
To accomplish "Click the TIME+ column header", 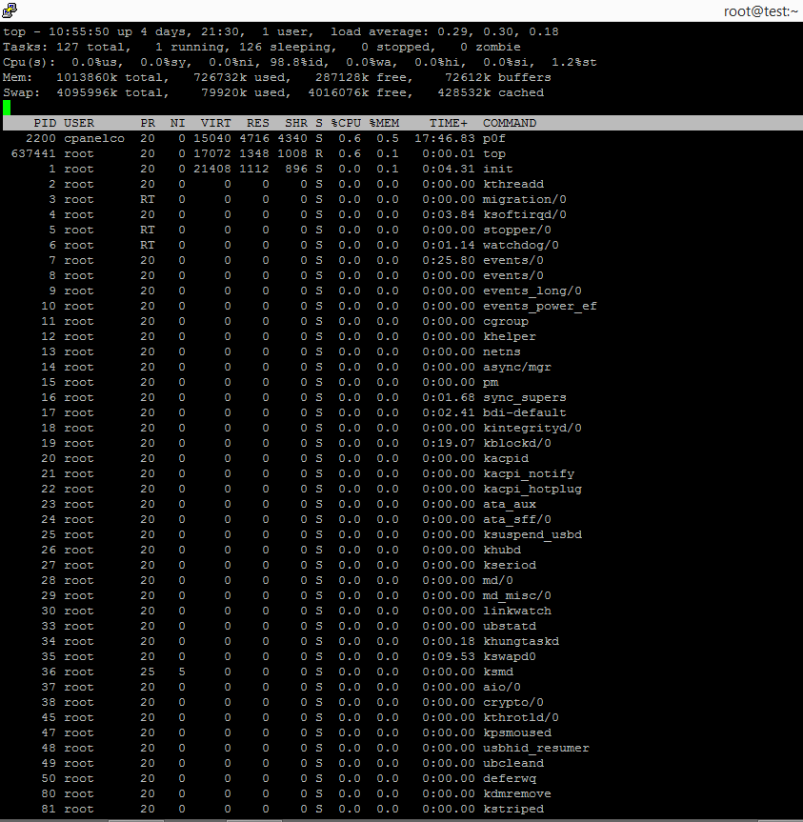I will click(449, 123).
